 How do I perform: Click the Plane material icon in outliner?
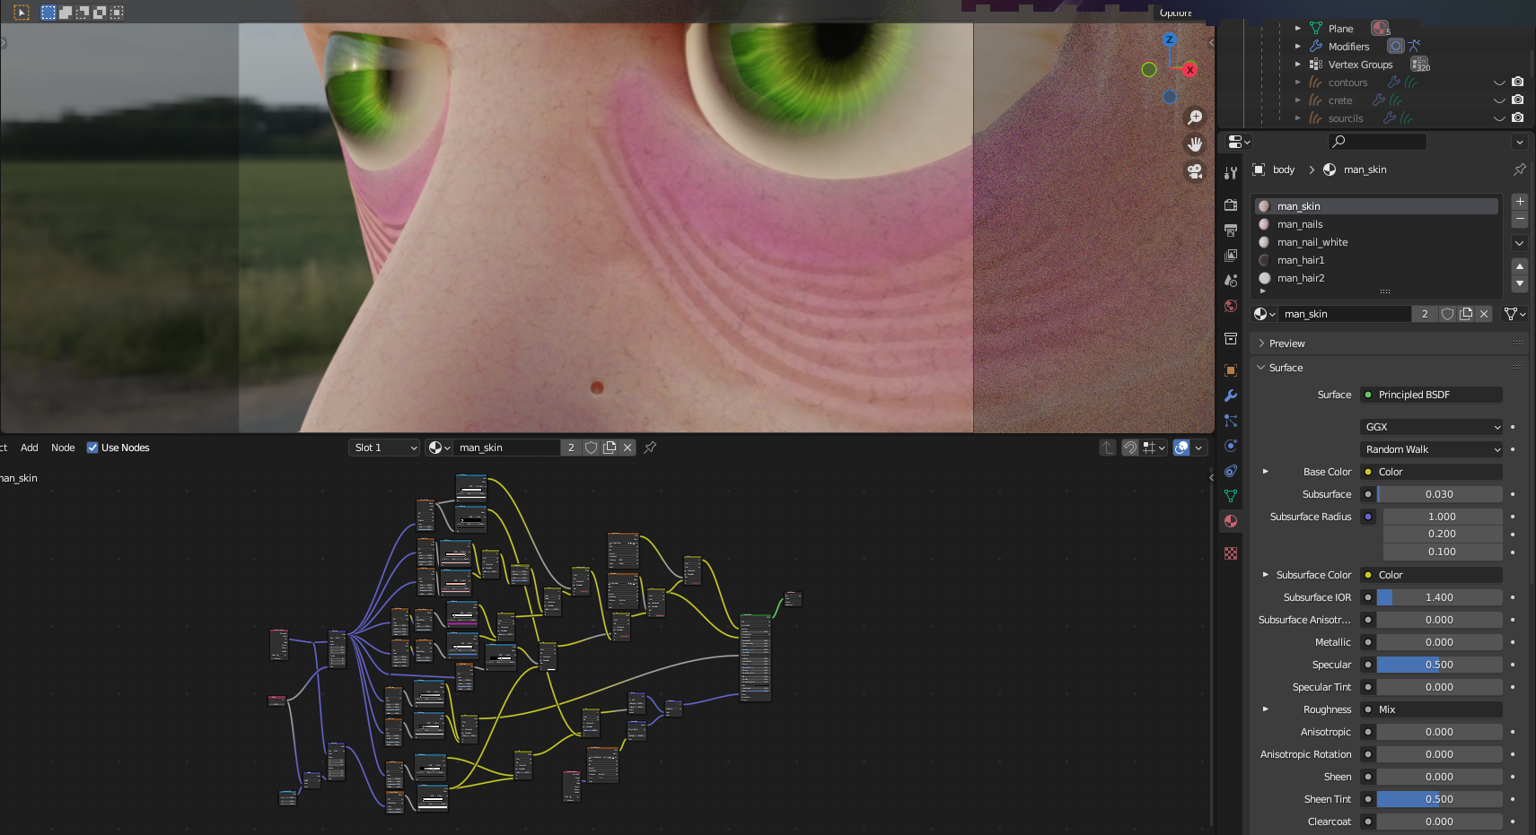tap(1380, 28)
